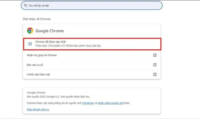Click the external link icon for "Báo cáo sự cố"

pyautogui.click(x=155, y=65)
